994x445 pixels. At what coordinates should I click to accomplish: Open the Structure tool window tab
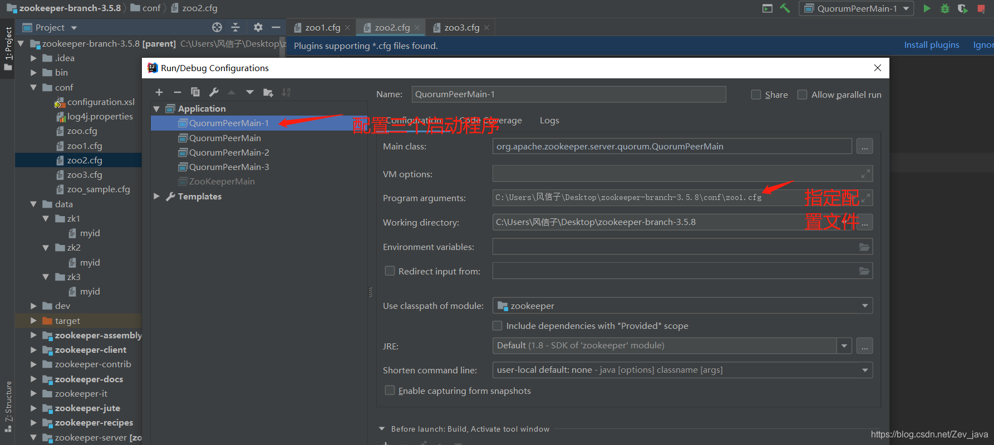(x=8, y=406)
